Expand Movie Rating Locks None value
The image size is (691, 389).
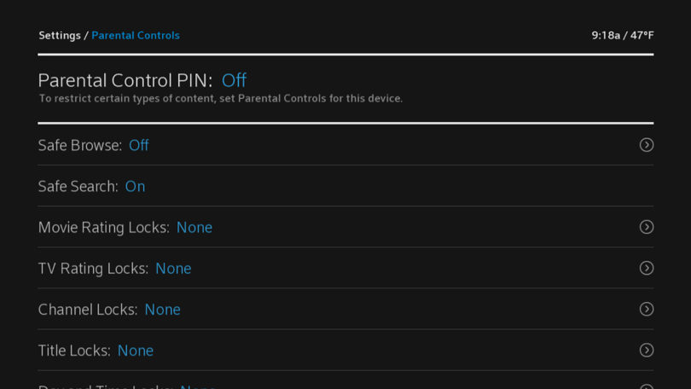click(x=195, y=227)
